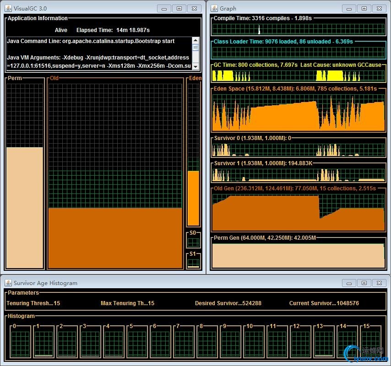Click the Old Gen history graph

(299, 212)
